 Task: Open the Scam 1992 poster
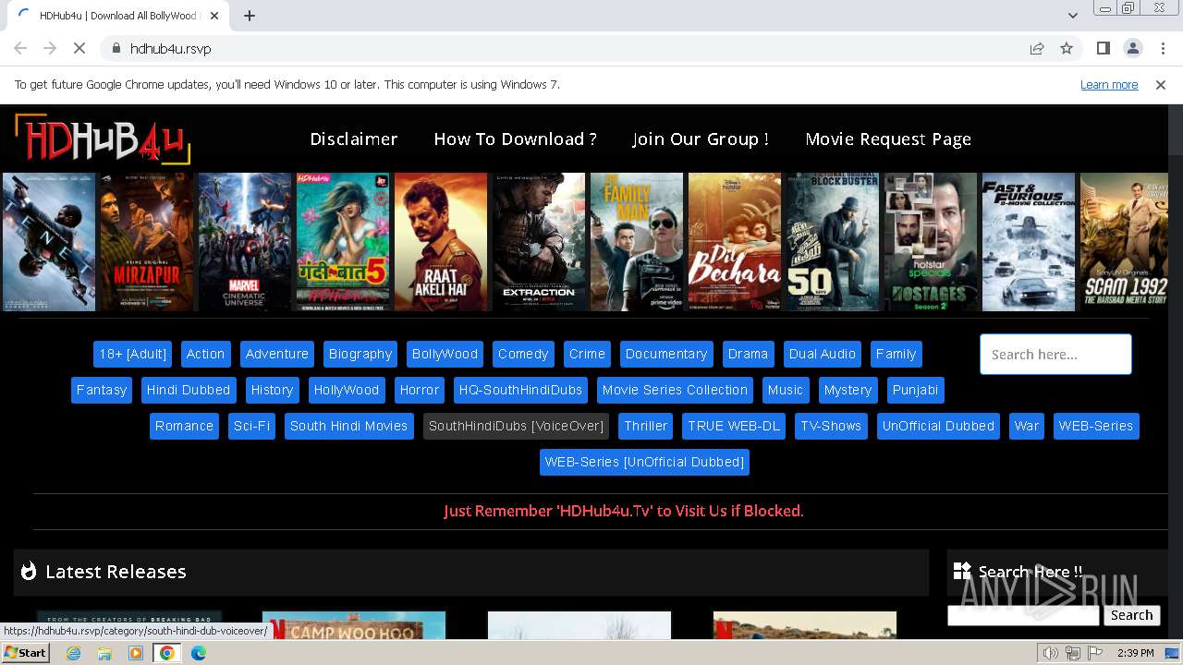[1124, 242]
